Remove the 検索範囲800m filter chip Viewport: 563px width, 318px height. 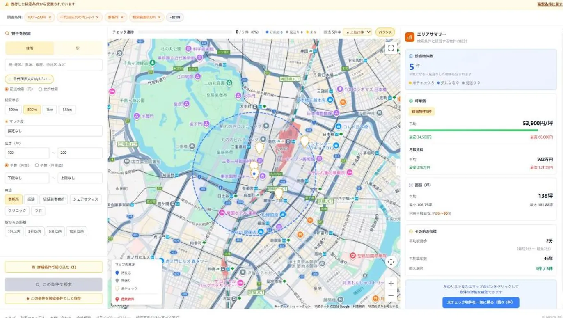click(x=159, y=17)
